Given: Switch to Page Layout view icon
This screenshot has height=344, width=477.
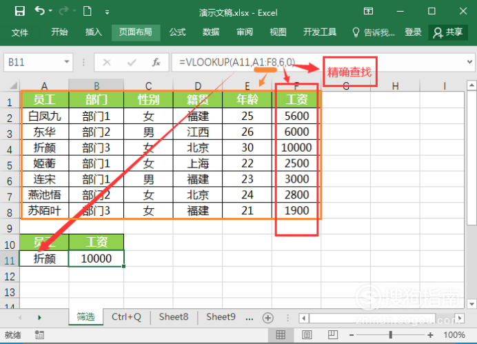Looking at the screenshot, I should [307, 335].
